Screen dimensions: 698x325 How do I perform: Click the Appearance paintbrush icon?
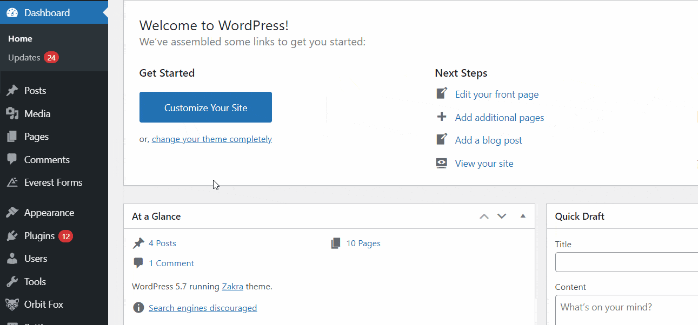tap(12, 213)
